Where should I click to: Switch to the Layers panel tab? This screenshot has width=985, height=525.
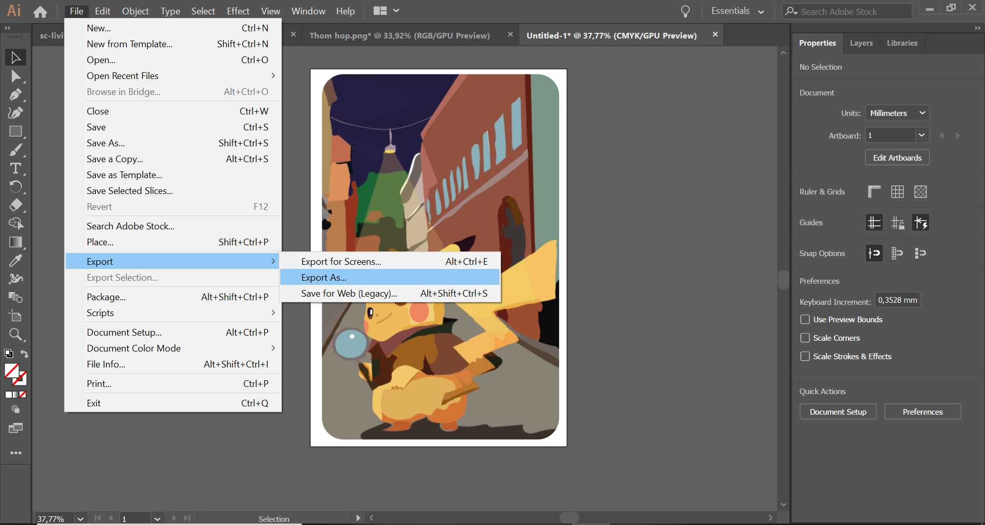coord(861,43)
